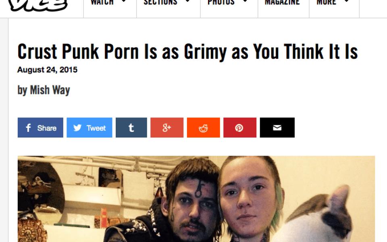Image resolution: width=387 pixels, height=242 pixels.
Task: Click the August 24, 2015 date
Action: click(x=48, y=70)
